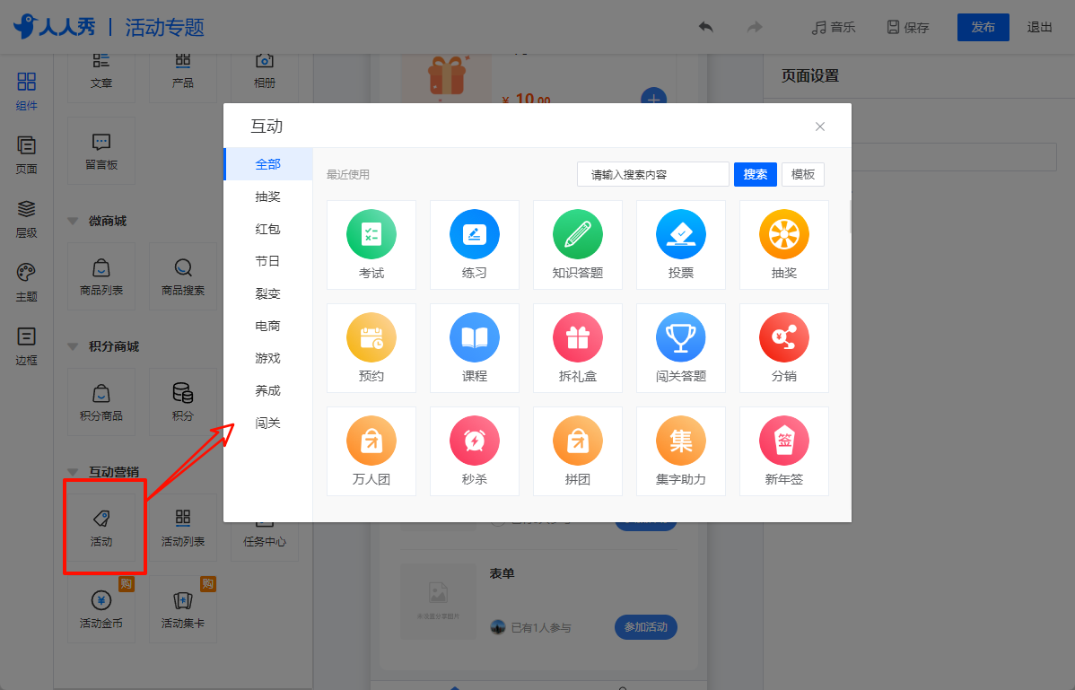Collapse the 互动营销 section arrow
The width and height of the screenshot is (1075, 690).
click(x=73, y=472)
